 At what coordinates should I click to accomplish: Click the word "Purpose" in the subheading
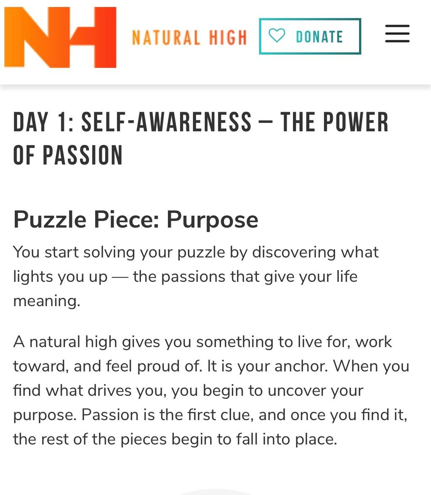coord(212,220)
